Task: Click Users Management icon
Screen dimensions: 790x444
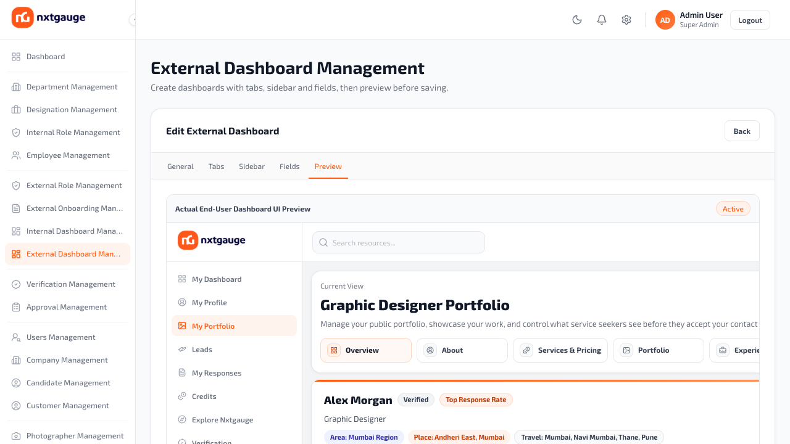Action: click(16, 337)
